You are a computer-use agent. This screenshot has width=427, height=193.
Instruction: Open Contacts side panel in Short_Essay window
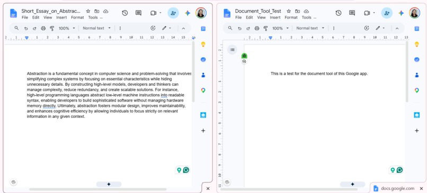click(x=203, y=75)
